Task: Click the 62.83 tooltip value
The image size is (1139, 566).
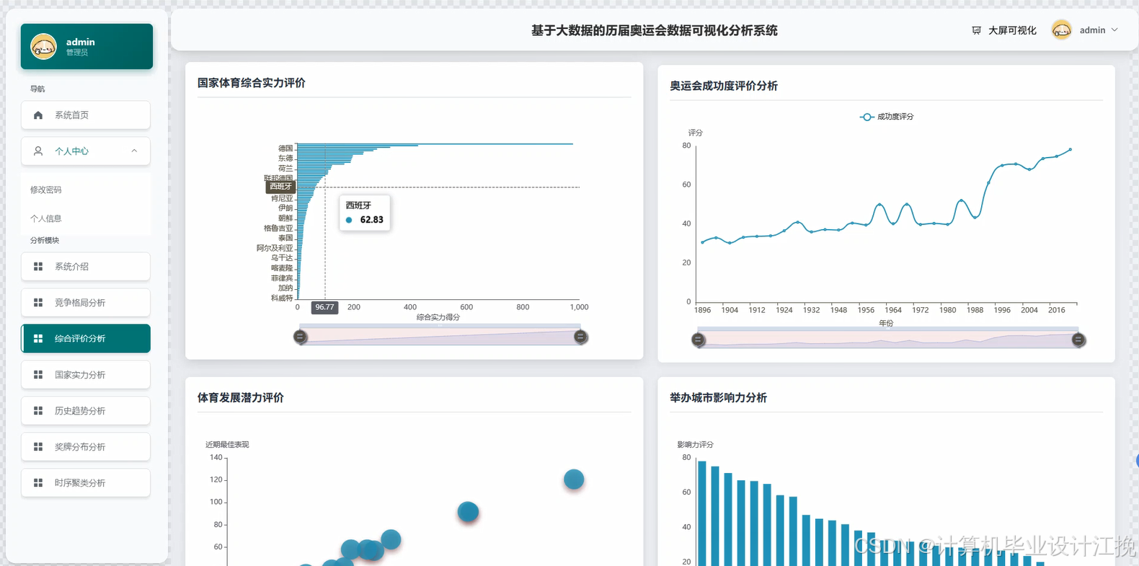Action: coord(372,220)
